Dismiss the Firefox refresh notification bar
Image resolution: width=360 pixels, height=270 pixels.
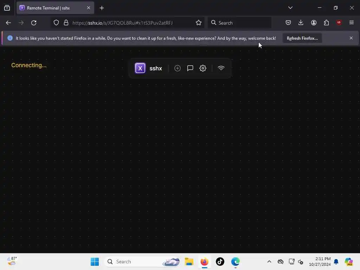coord(351,38)
